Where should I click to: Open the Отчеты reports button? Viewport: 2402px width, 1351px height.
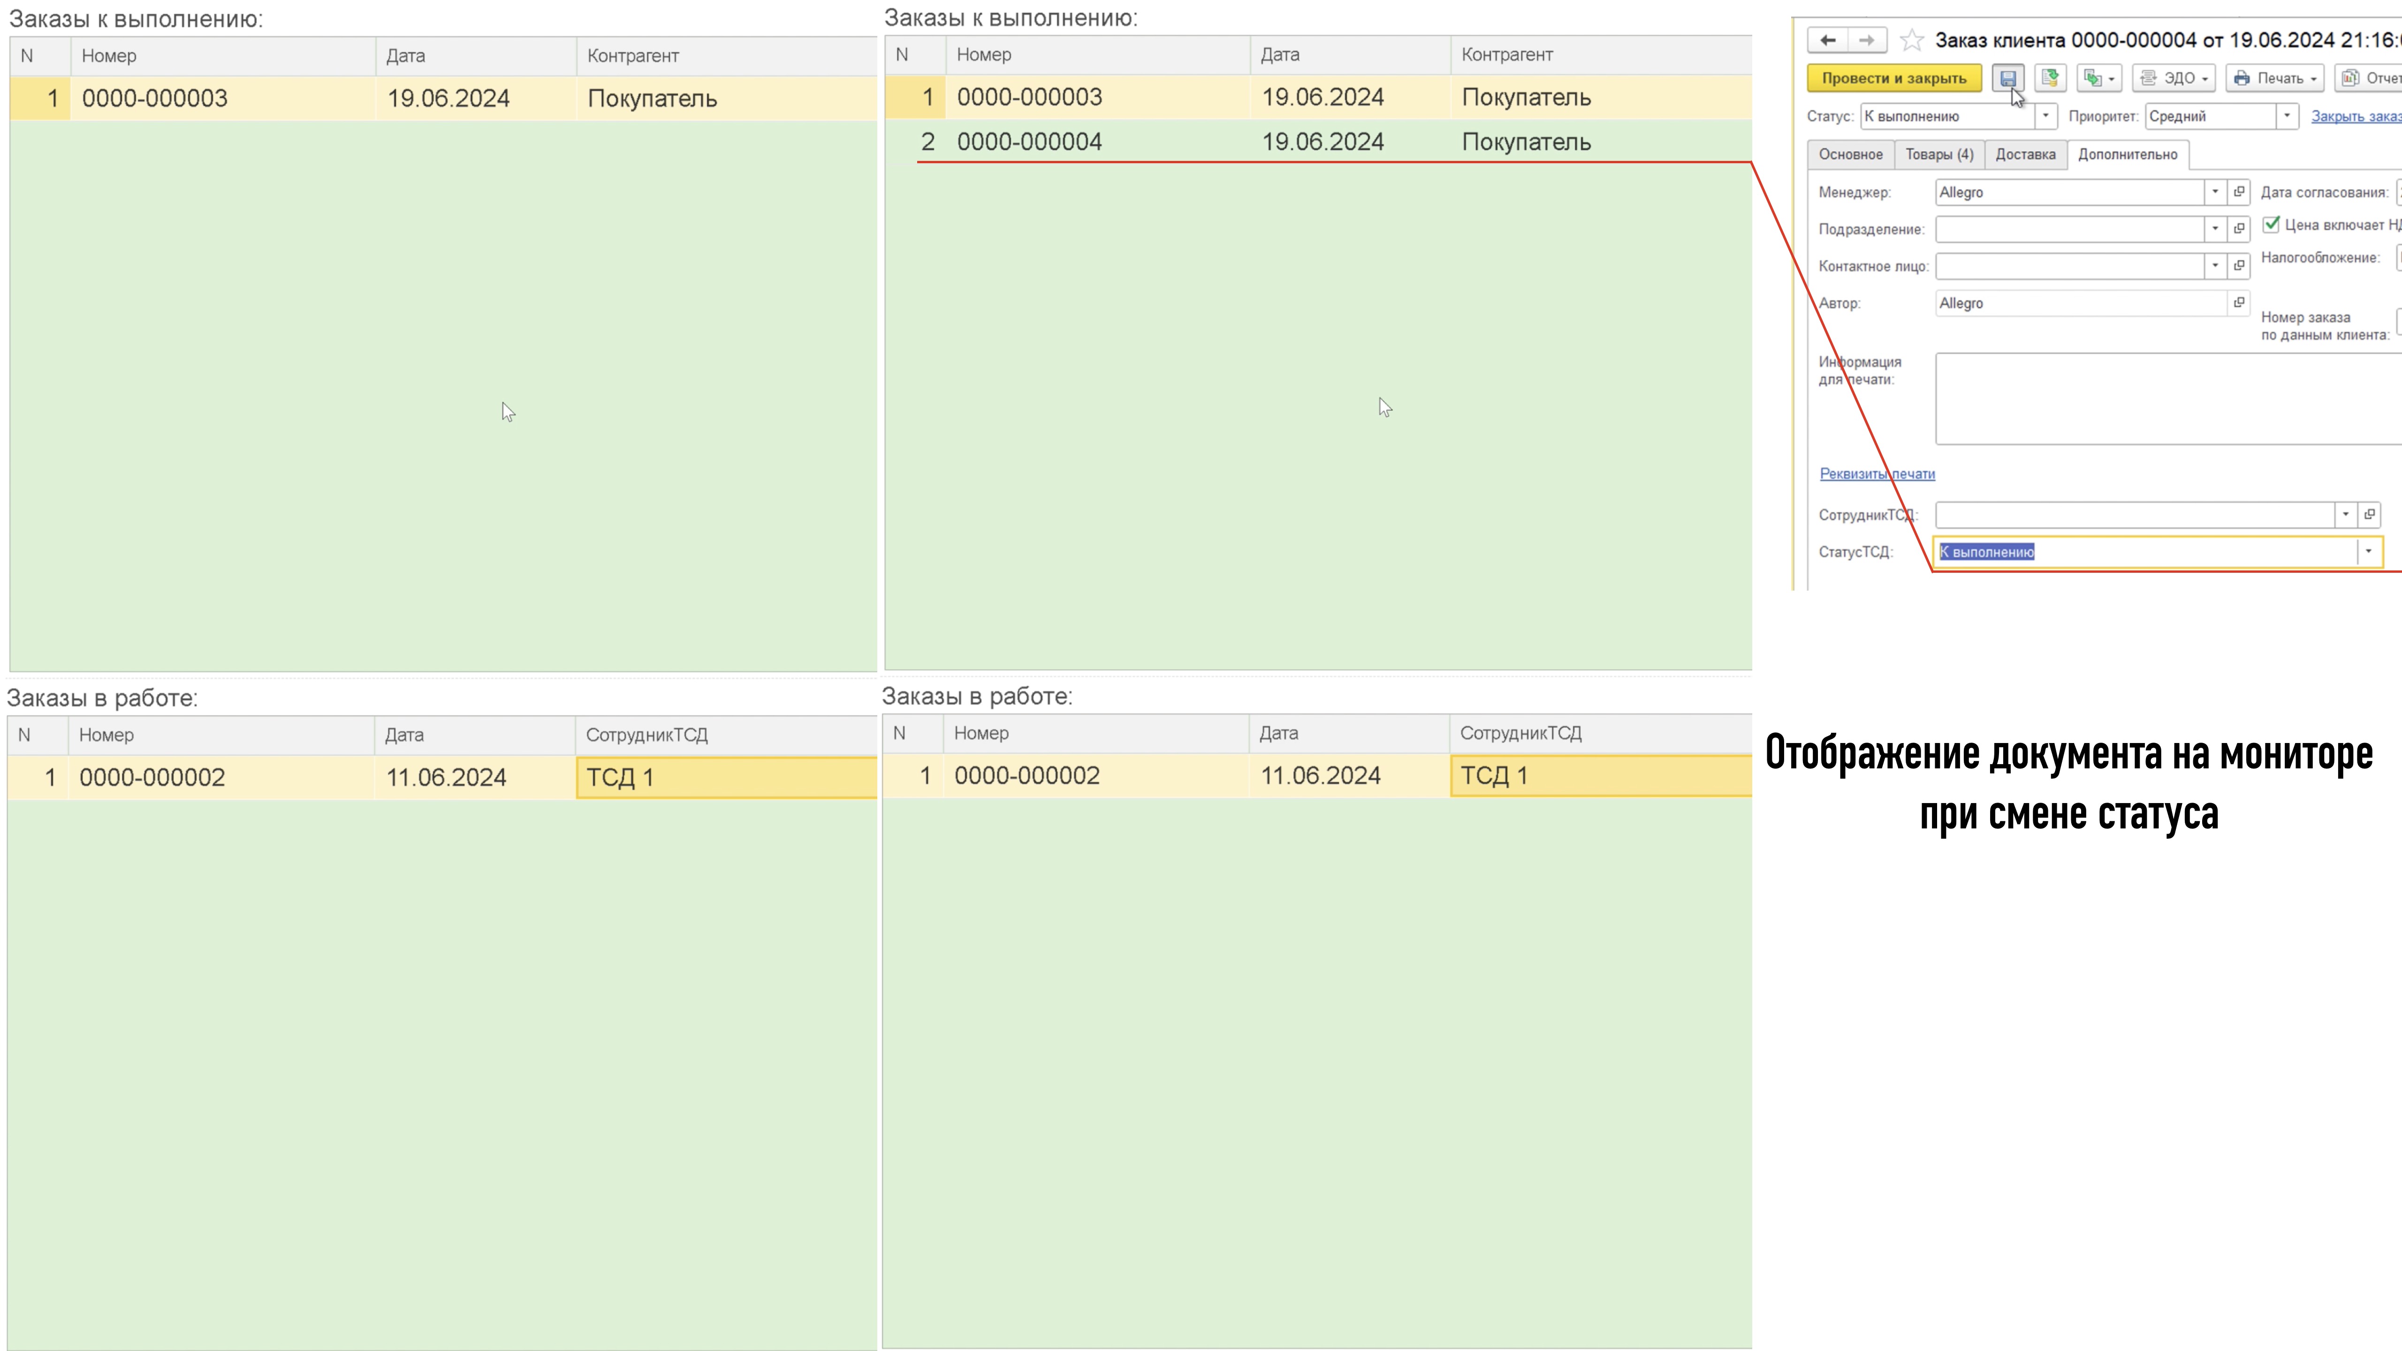pyautogui.click(x=2368, y=78)
